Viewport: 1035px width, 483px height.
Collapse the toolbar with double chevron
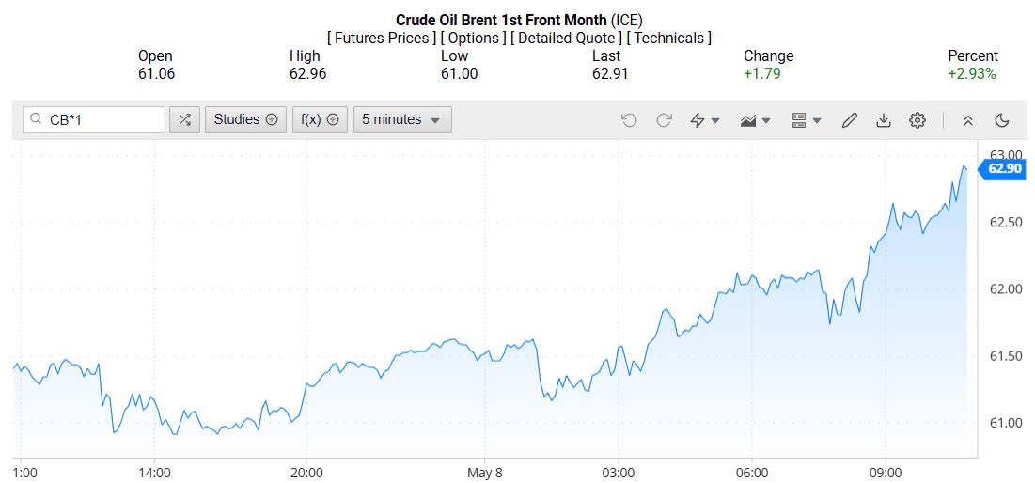(x=968, y=120)
